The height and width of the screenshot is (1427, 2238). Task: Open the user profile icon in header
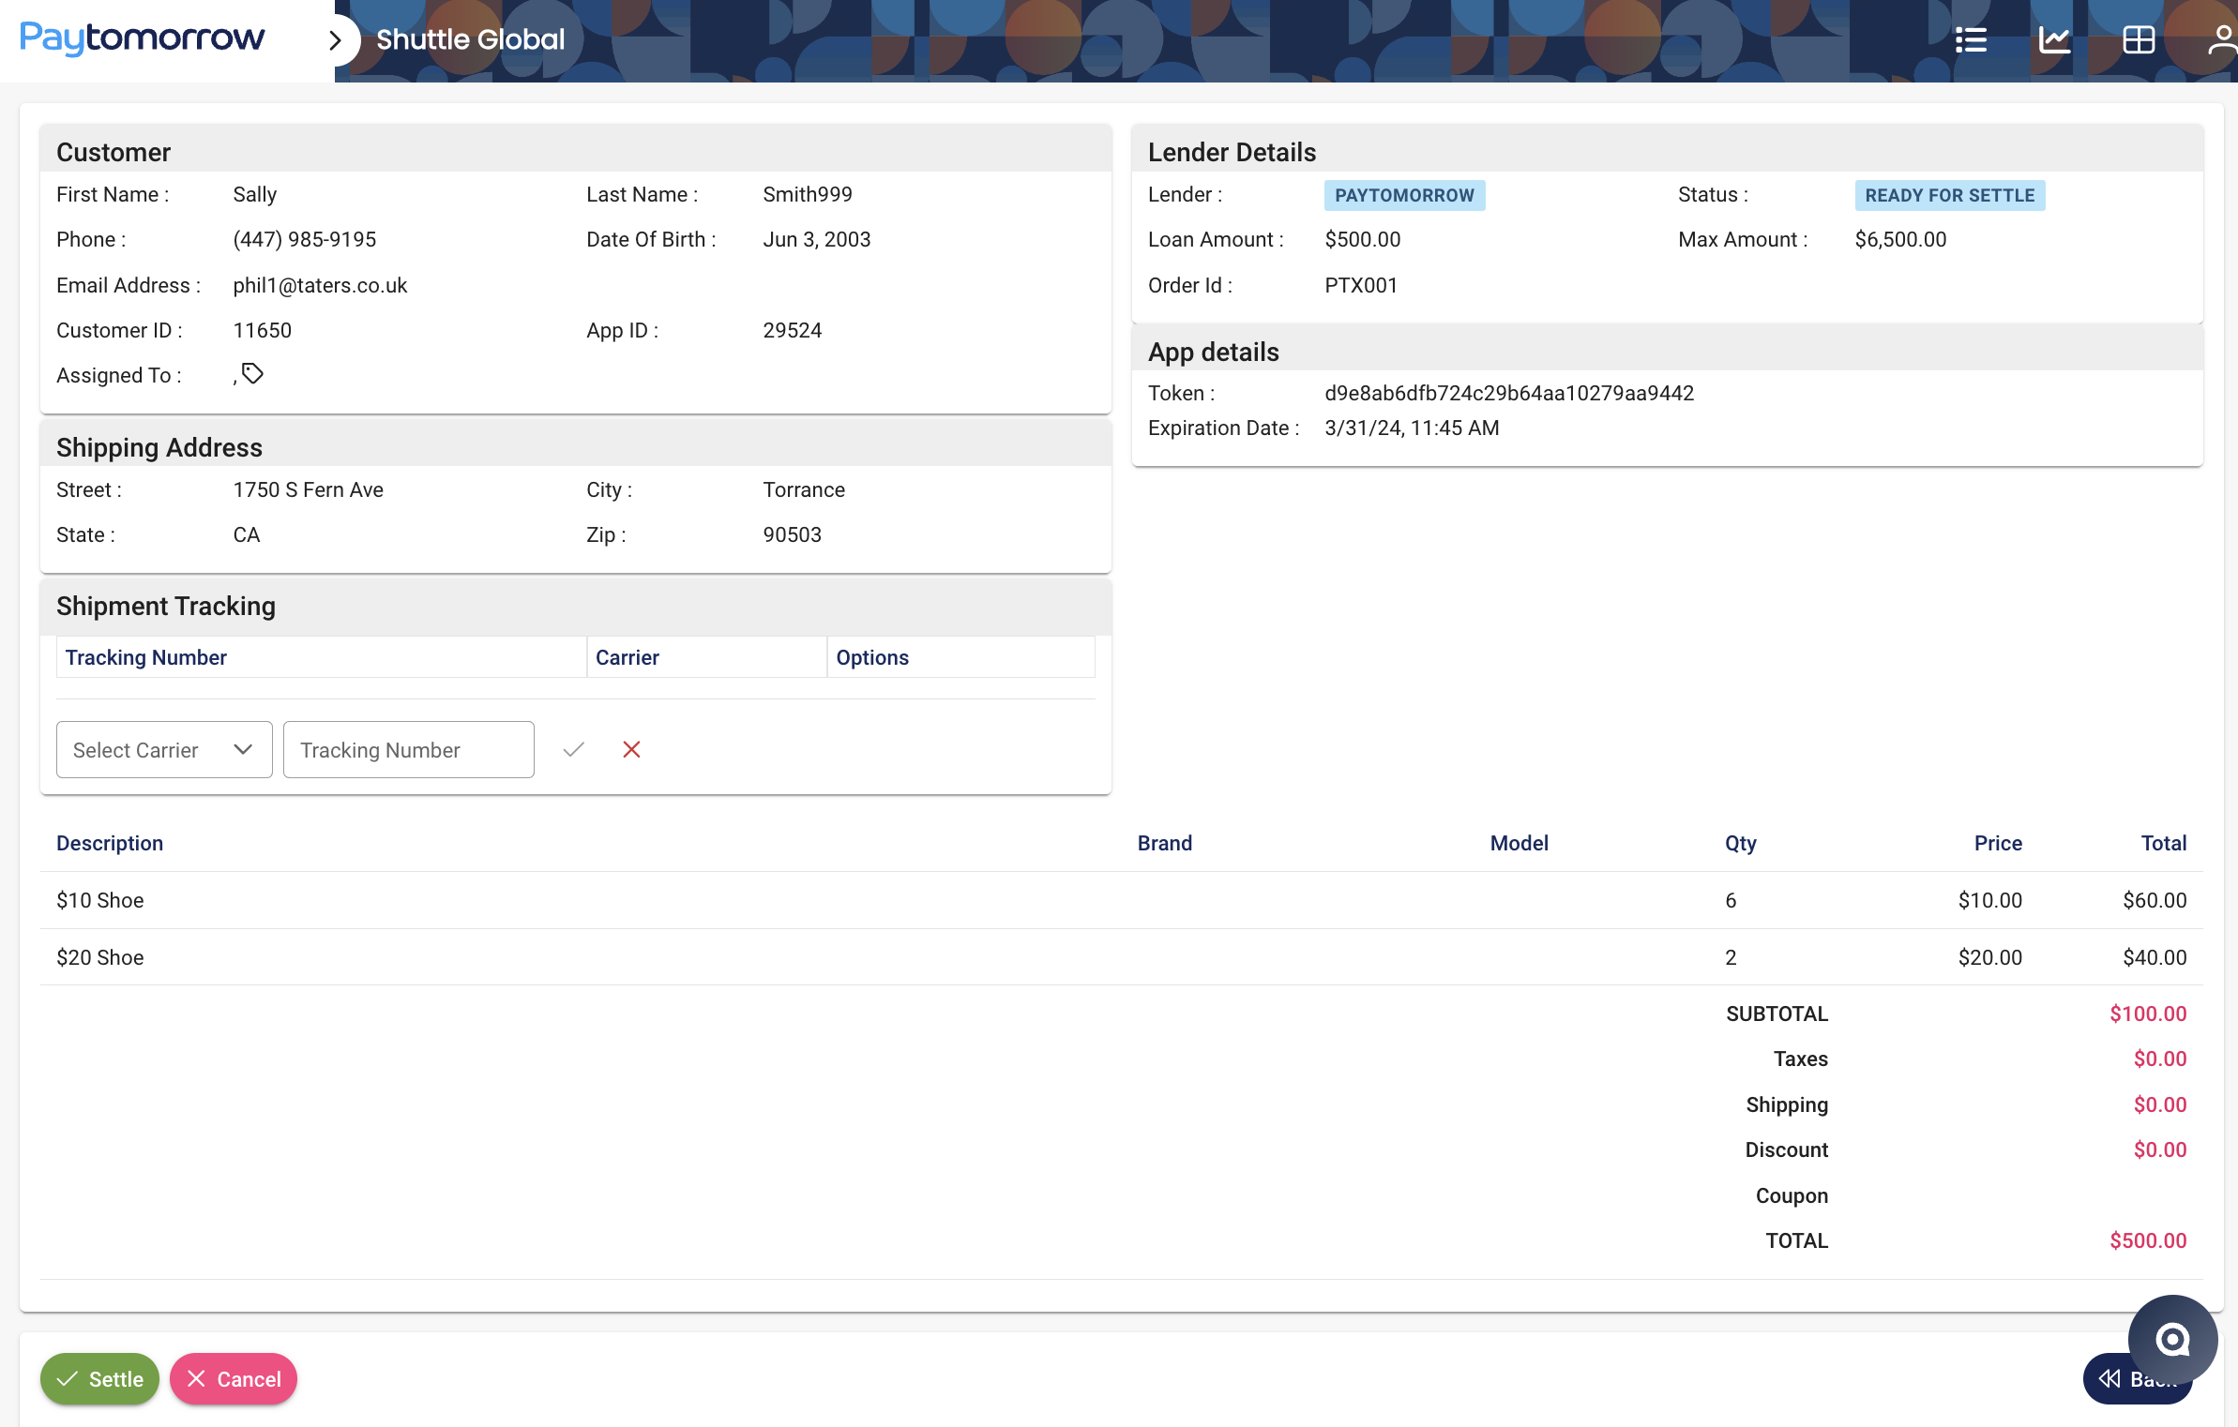click(x=2222, y=39)
